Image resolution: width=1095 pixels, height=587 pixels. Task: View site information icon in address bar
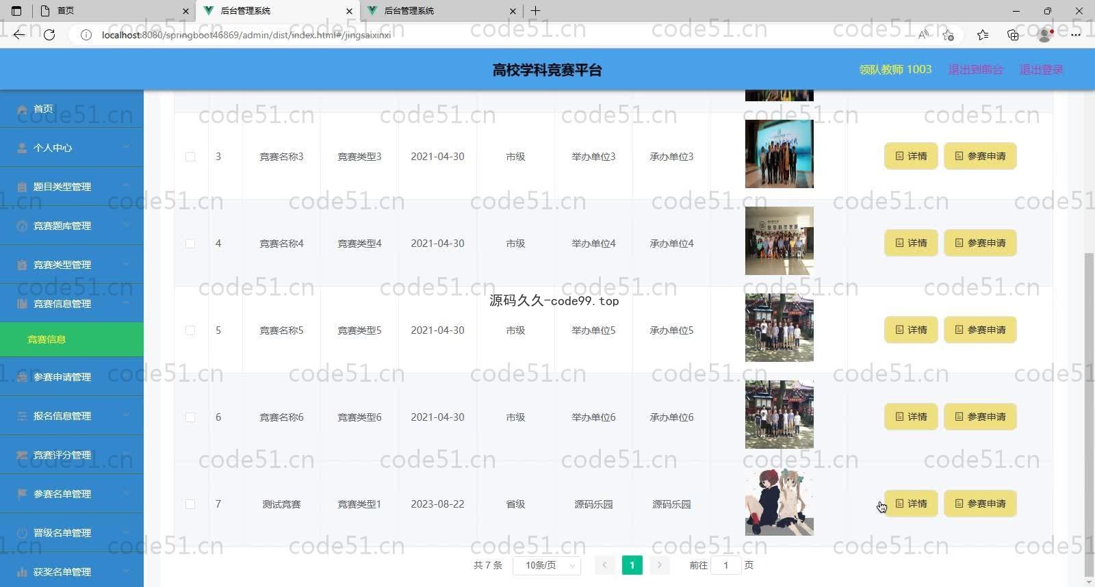click(x=86, y=35)
